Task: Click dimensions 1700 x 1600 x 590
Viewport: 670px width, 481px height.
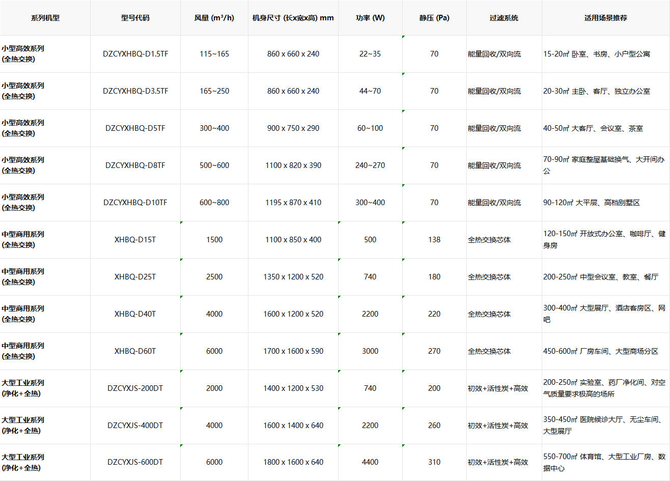Action: pos(293,351)
